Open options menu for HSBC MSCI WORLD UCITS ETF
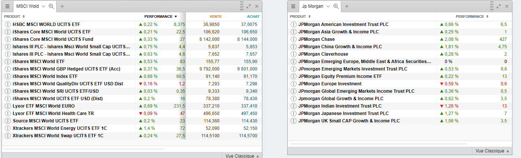Image resolution: width=521 pixels, height=158 pixels. (x=8, y=24)
